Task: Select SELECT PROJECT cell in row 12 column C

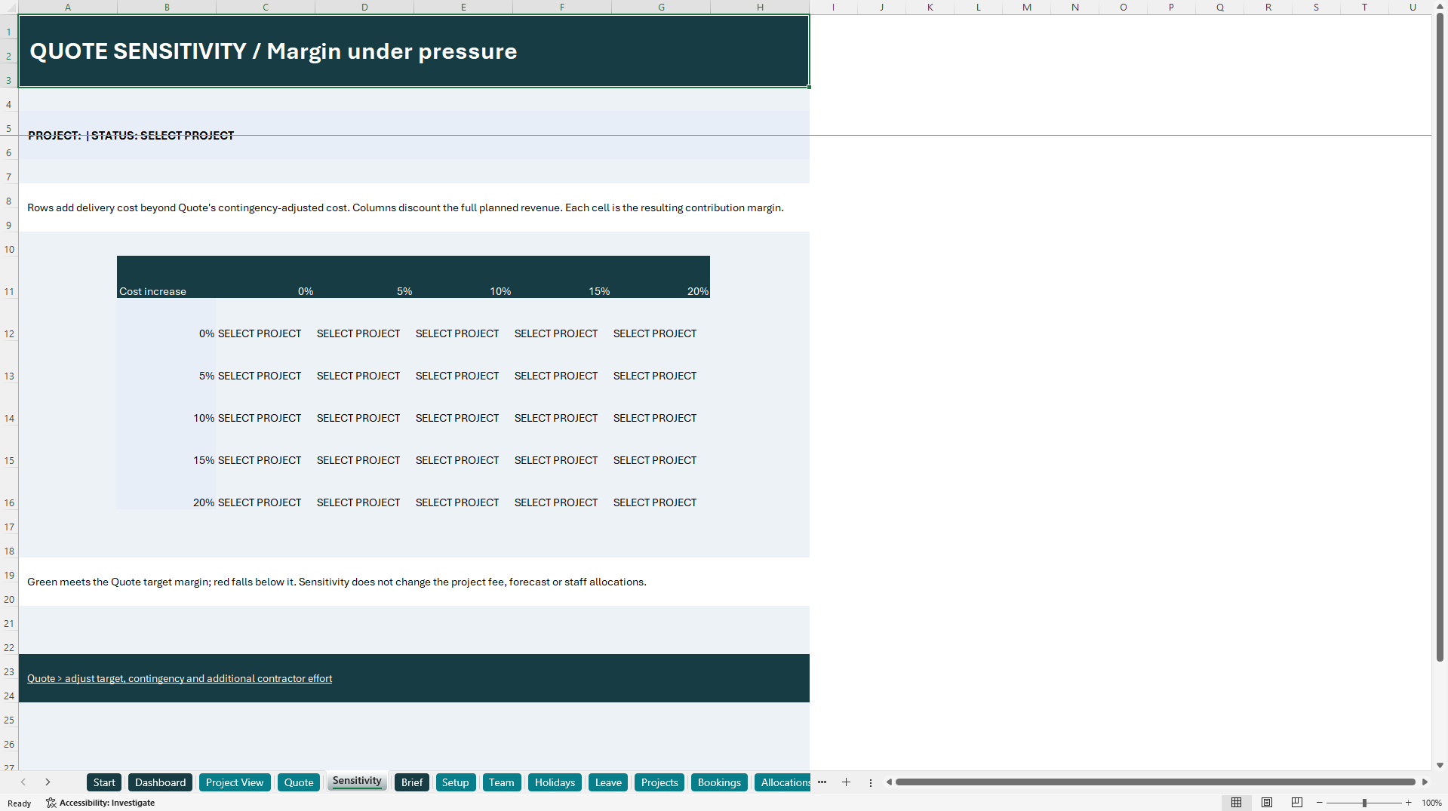Action: point(266,319)
